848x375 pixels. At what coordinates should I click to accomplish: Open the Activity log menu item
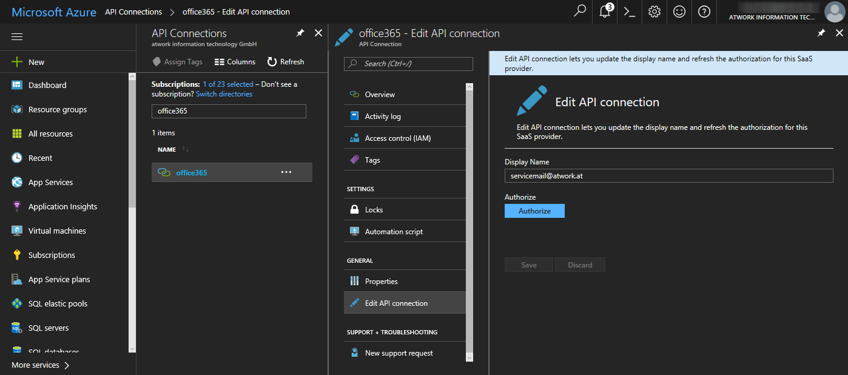(382, 117)
